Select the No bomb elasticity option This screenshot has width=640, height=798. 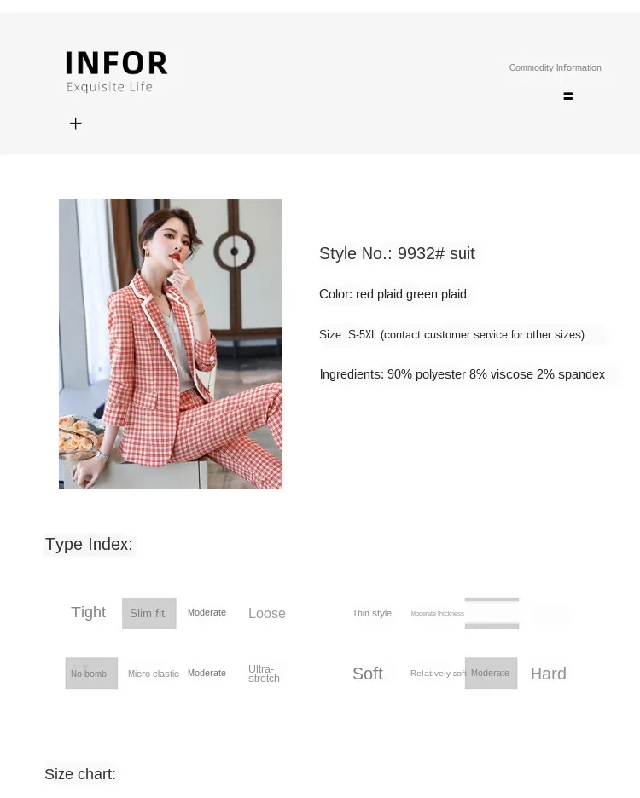tap(91, 674)
